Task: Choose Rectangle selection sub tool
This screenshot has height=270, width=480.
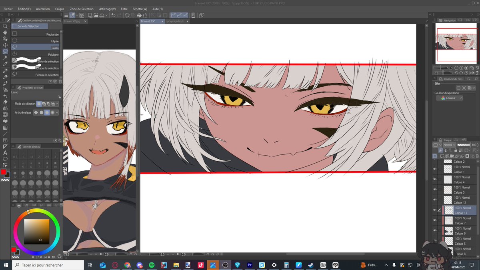Action: 36,34
